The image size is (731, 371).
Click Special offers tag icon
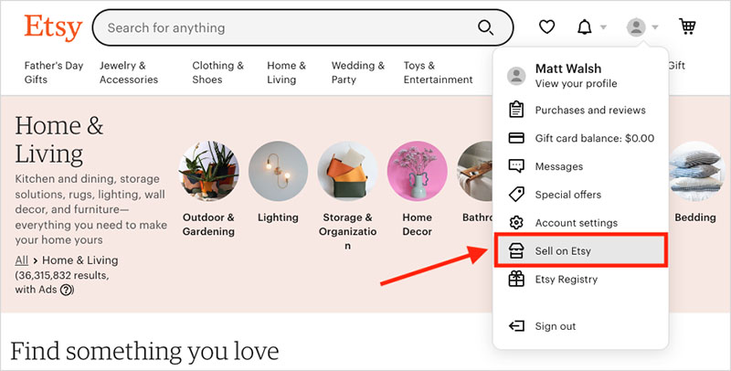516,195
